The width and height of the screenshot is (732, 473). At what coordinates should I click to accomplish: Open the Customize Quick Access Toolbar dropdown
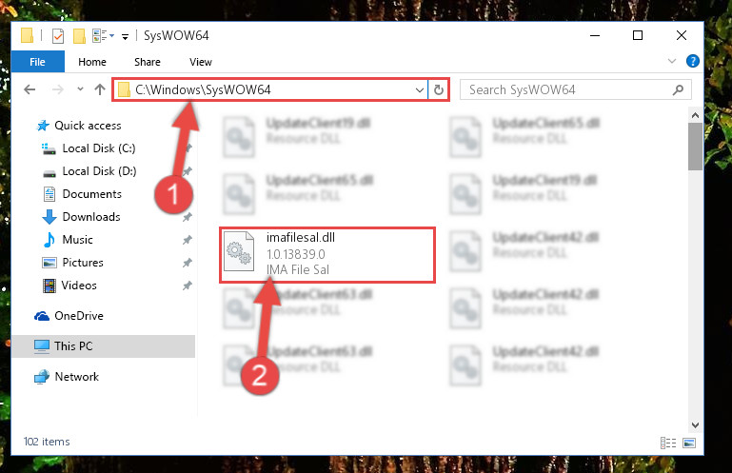coord(125,36)
